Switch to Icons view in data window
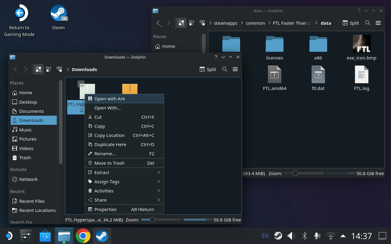391x244 pixels. coord(181,23)
